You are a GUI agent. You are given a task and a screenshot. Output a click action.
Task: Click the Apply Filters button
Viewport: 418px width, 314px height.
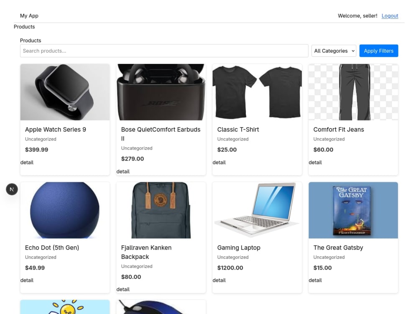379,51
